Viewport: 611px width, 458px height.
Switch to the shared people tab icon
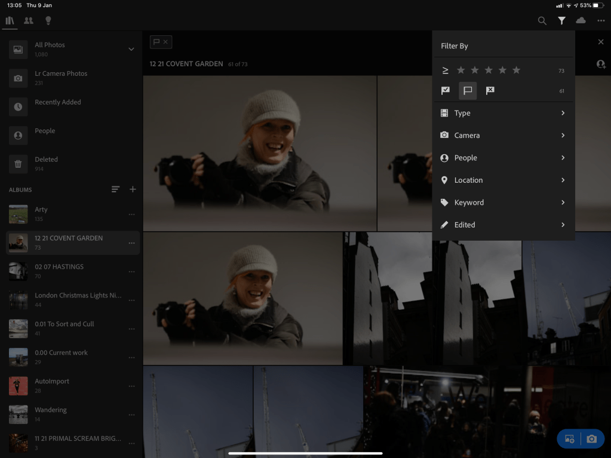[x=29, y=21]
